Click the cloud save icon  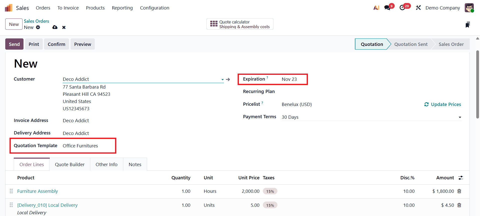55,27
